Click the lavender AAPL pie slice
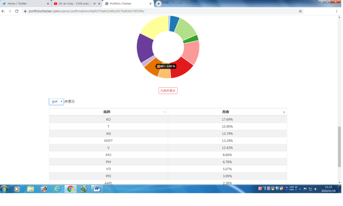The width and height of the screenshot is (343, 206). (x=148, y=62)
